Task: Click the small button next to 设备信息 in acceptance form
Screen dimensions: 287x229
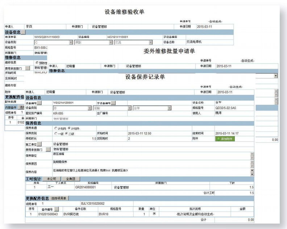Action: (x=23, y=32)
